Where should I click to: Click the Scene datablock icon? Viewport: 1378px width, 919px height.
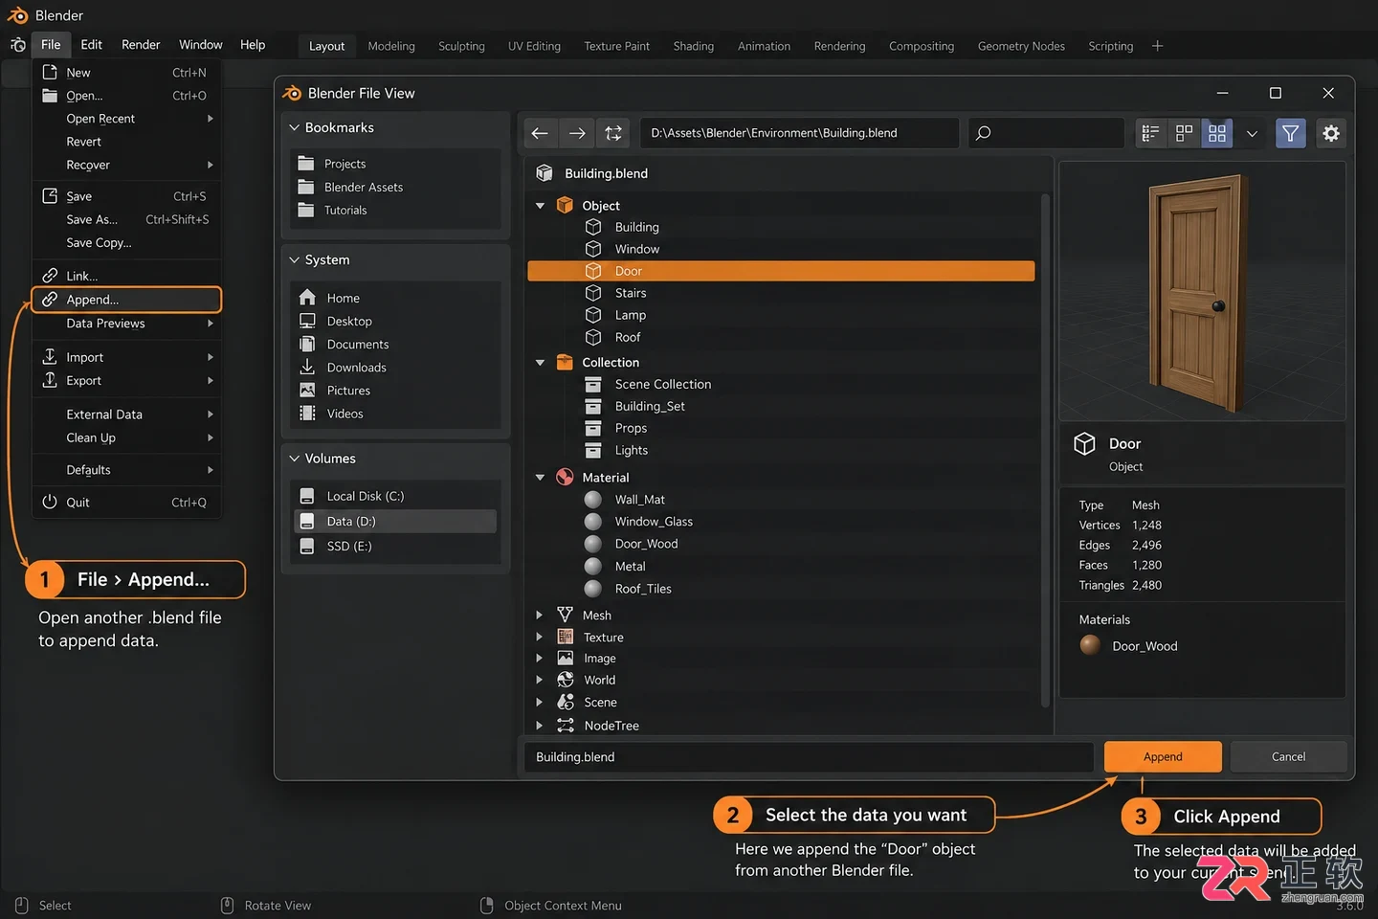click(x=566, y=702)
